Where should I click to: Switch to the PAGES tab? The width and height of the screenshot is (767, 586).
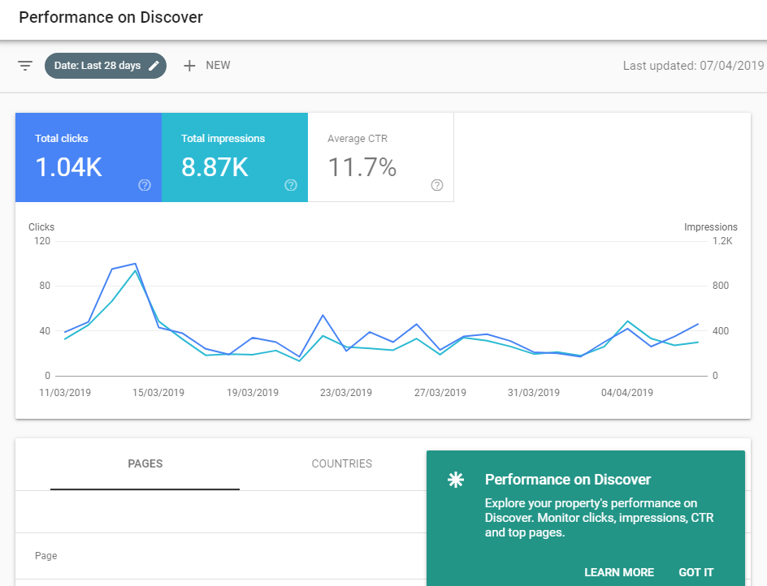point(145,463)
